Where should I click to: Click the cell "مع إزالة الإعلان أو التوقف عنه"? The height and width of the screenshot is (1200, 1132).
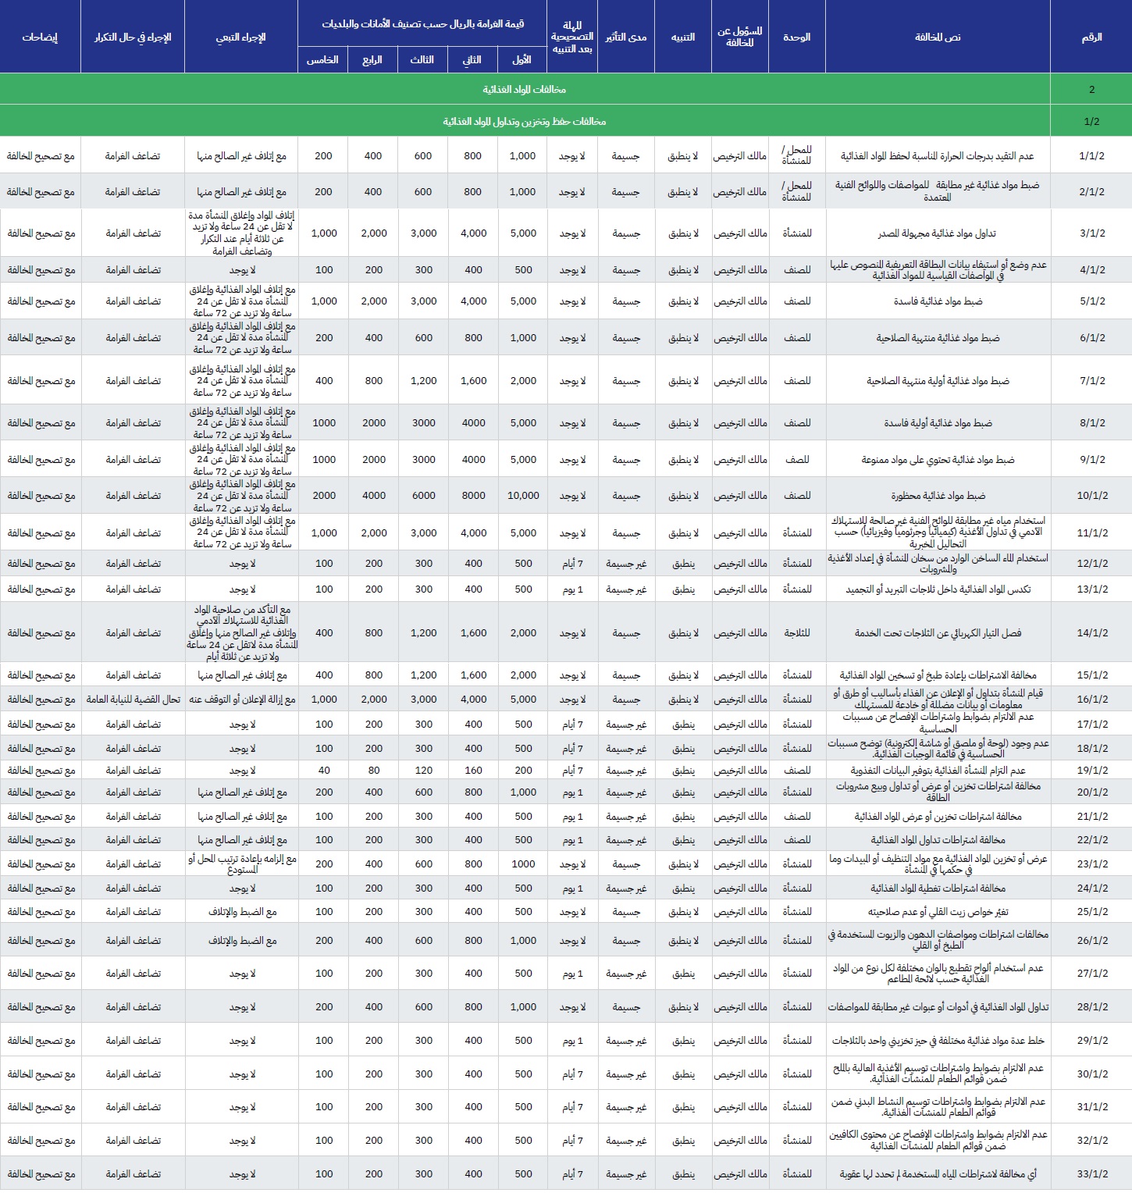point(242,699)
